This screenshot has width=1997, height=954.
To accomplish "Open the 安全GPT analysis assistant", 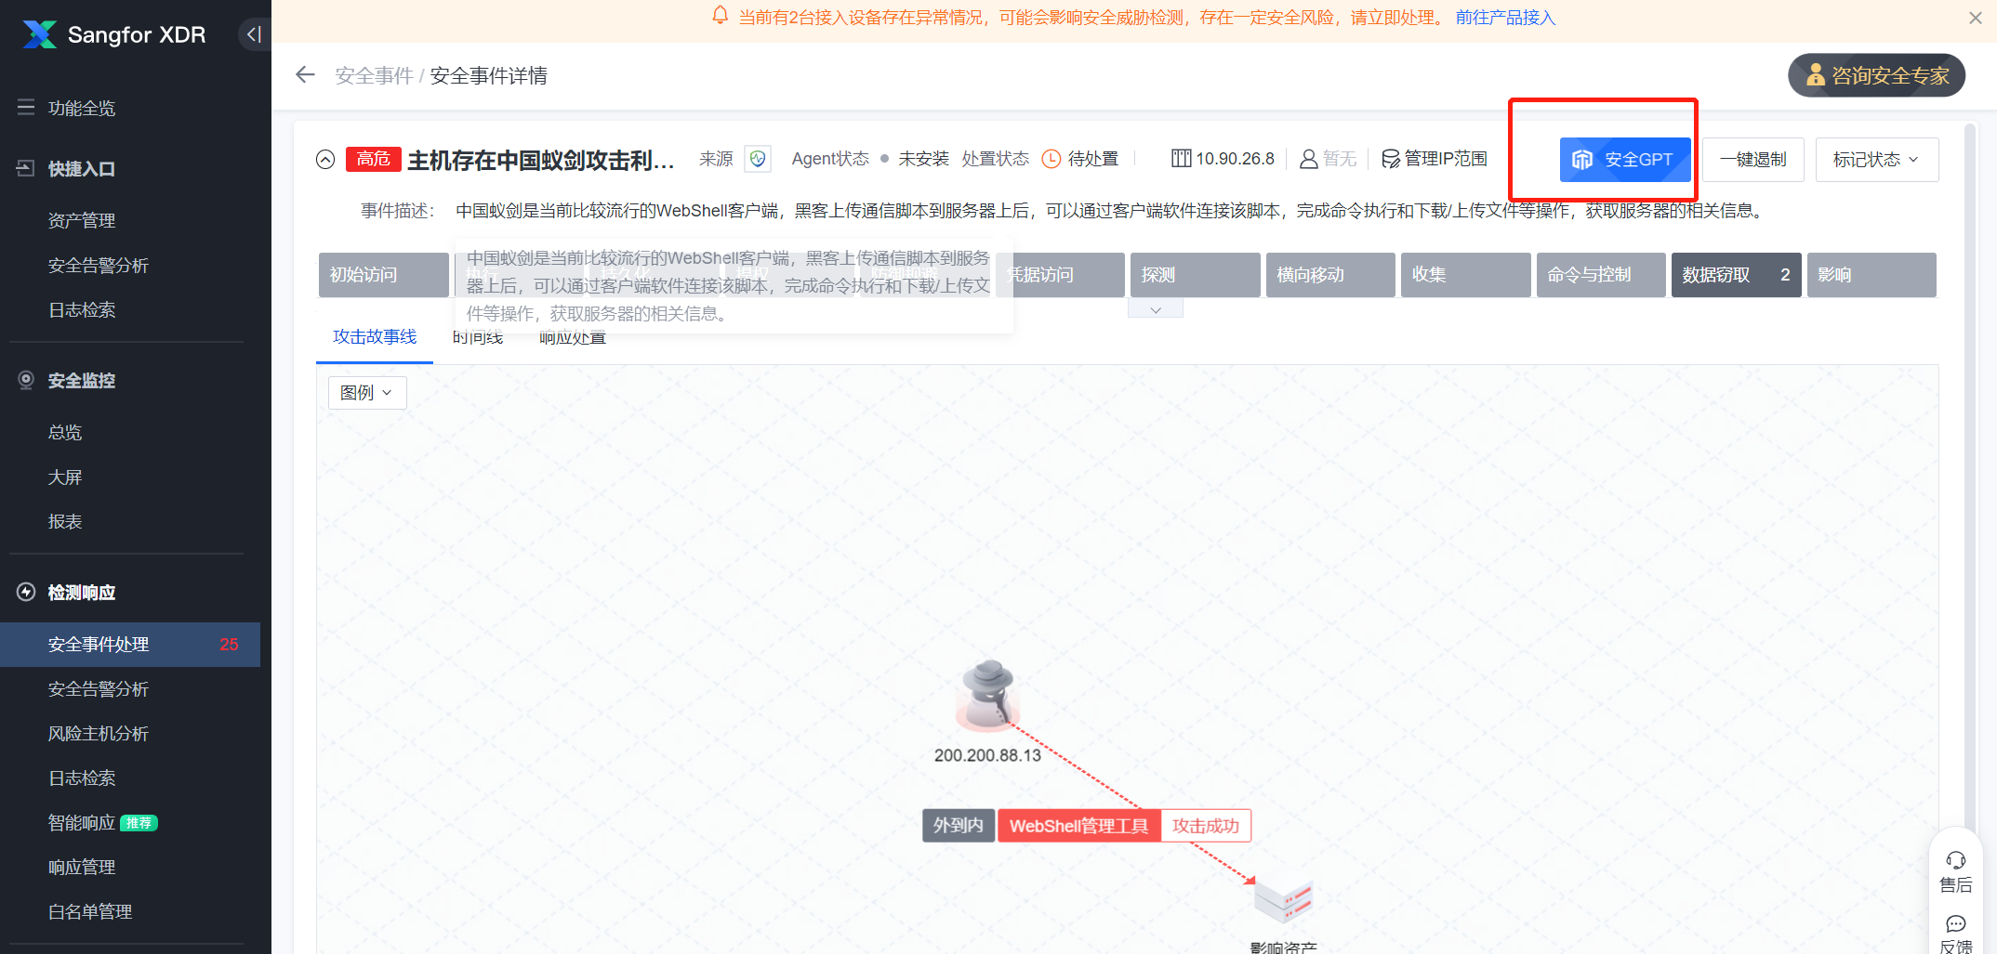I will coord(1624,159).
